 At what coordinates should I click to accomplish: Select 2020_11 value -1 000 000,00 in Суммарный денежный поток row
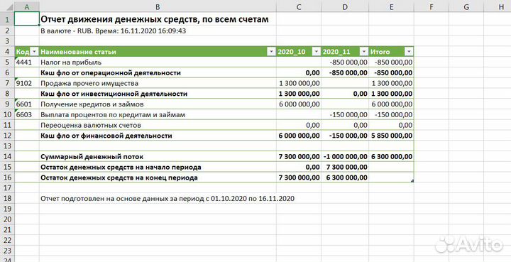[x=345, y=156]
